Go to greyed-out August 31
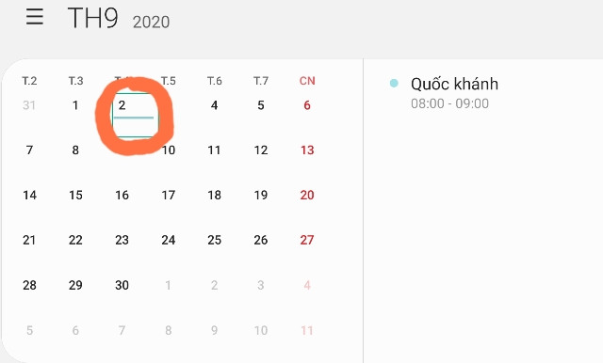The width and height of the screenshot is (603, 363). coord(29,105)
